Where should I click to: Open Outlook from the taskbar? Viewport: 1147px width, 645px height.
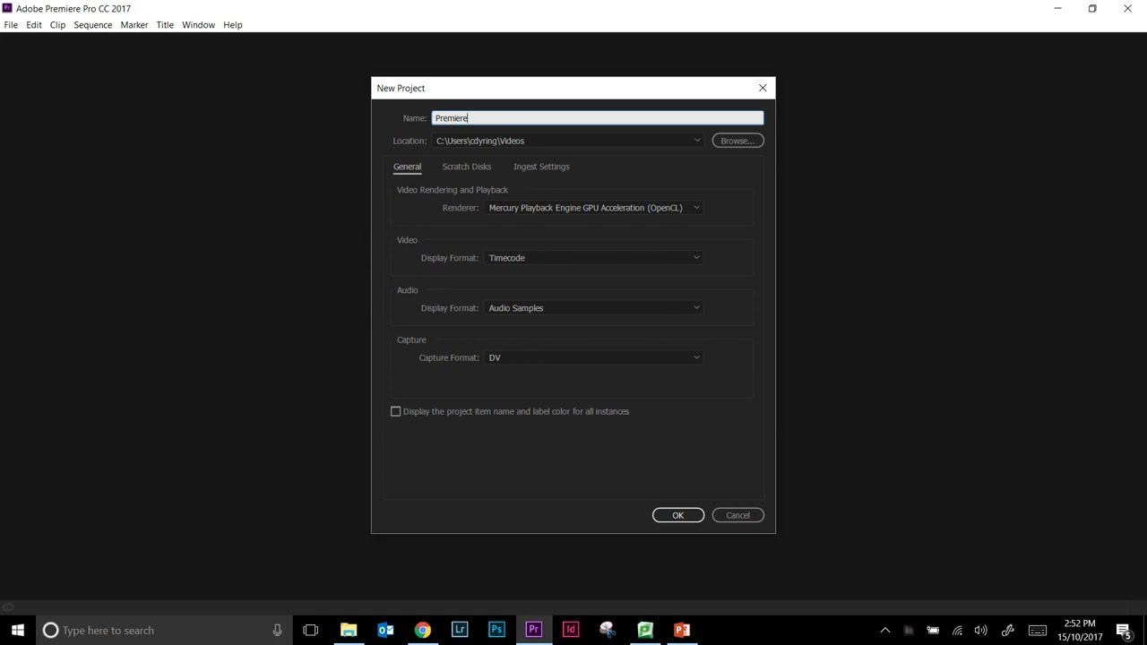pyautogui.click(x=385, y=630)
